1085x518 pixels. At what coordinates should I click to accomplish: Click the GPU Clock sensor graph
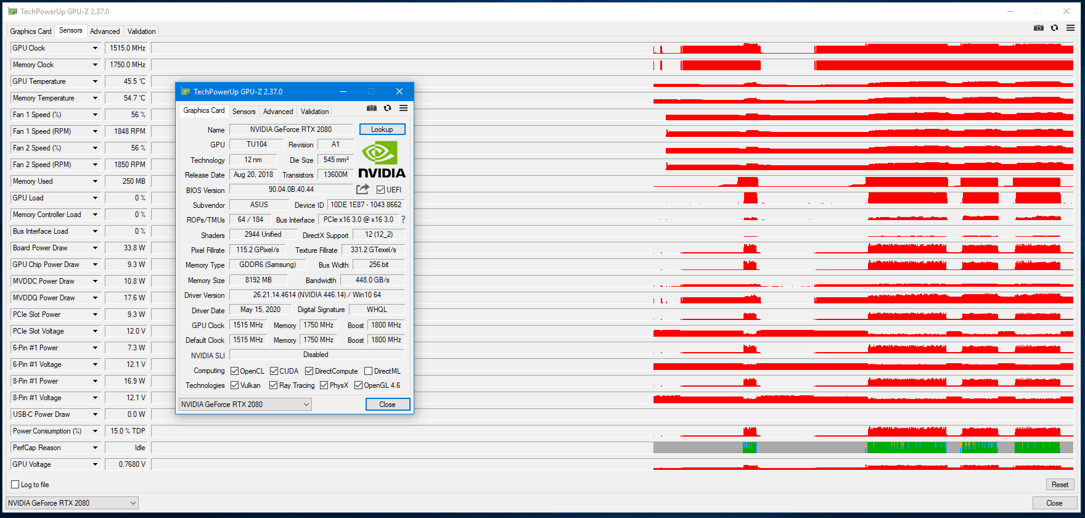613,48
